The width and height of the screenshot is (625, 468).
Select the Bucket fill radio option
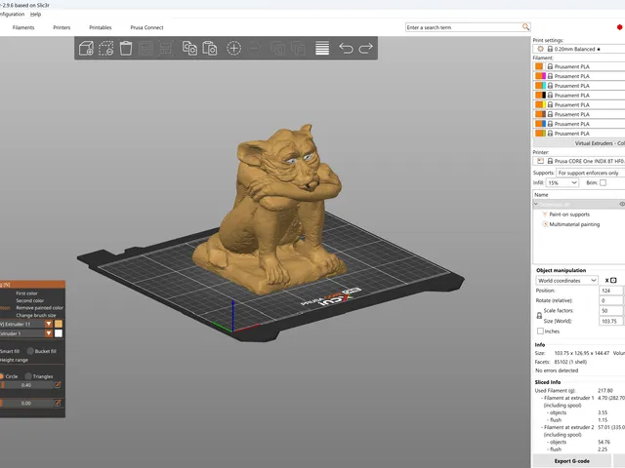coord(30,351)
